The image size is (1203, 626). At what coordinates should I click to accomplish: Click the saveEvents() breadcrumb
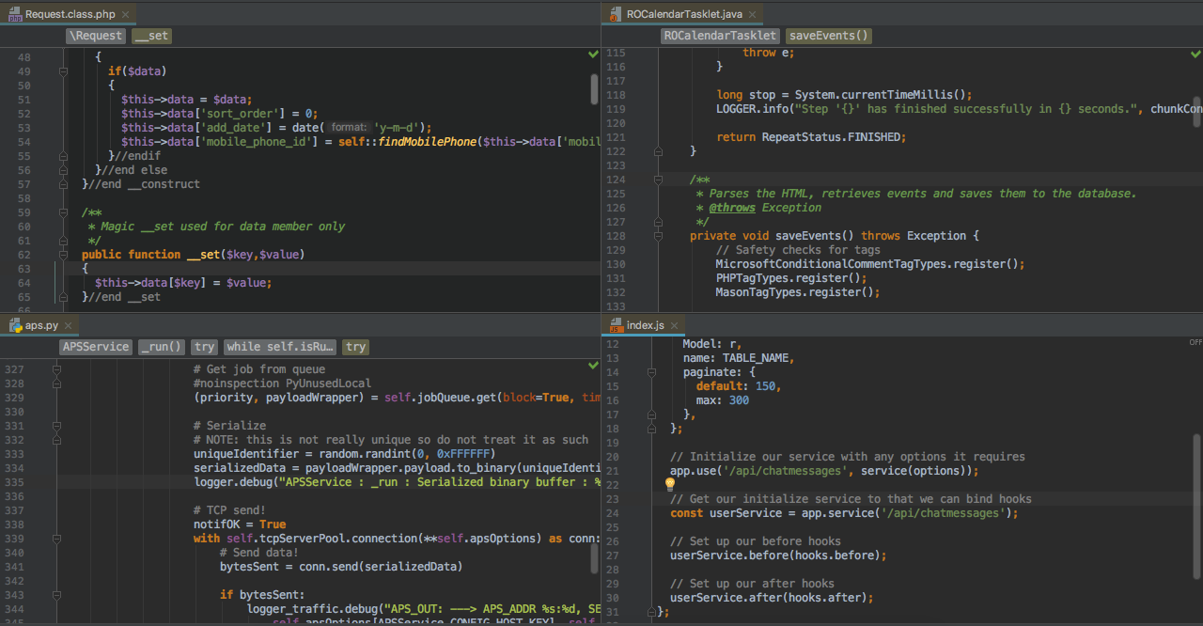[828, 35]
